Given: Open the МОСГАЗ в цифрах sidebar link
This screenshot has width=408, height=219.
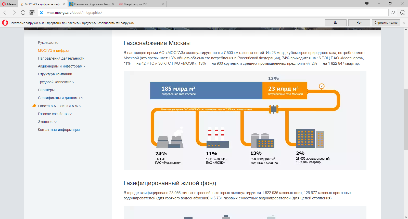Looking at the screenshot, I should point(54,50).
